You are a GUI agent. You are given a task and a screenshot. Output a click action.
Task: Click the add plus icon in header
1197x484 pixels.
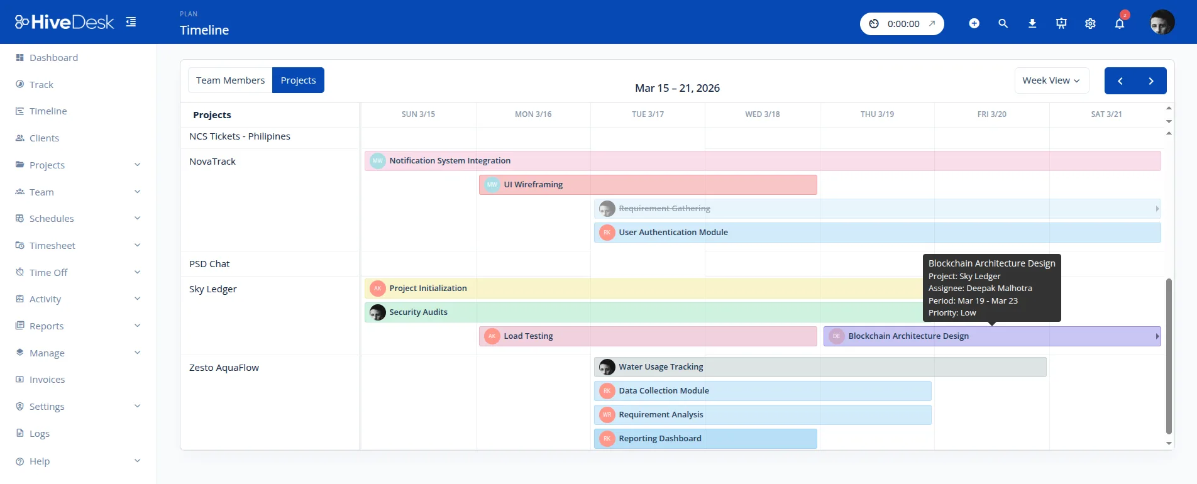[x=974, y=23]
